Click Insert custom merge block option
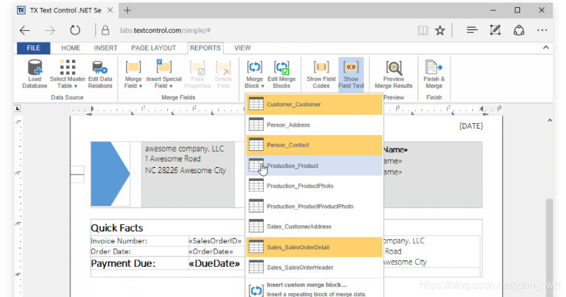The height and width of the screenshot is (297, 566). tap(314, 289)
